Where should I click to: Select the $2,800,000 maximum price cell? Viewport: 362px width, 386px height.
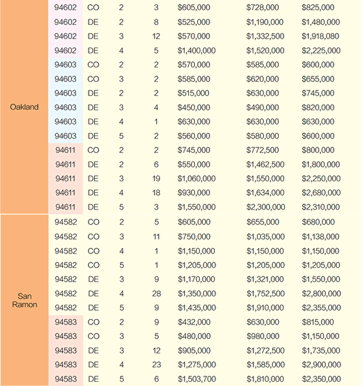(321, 293)
